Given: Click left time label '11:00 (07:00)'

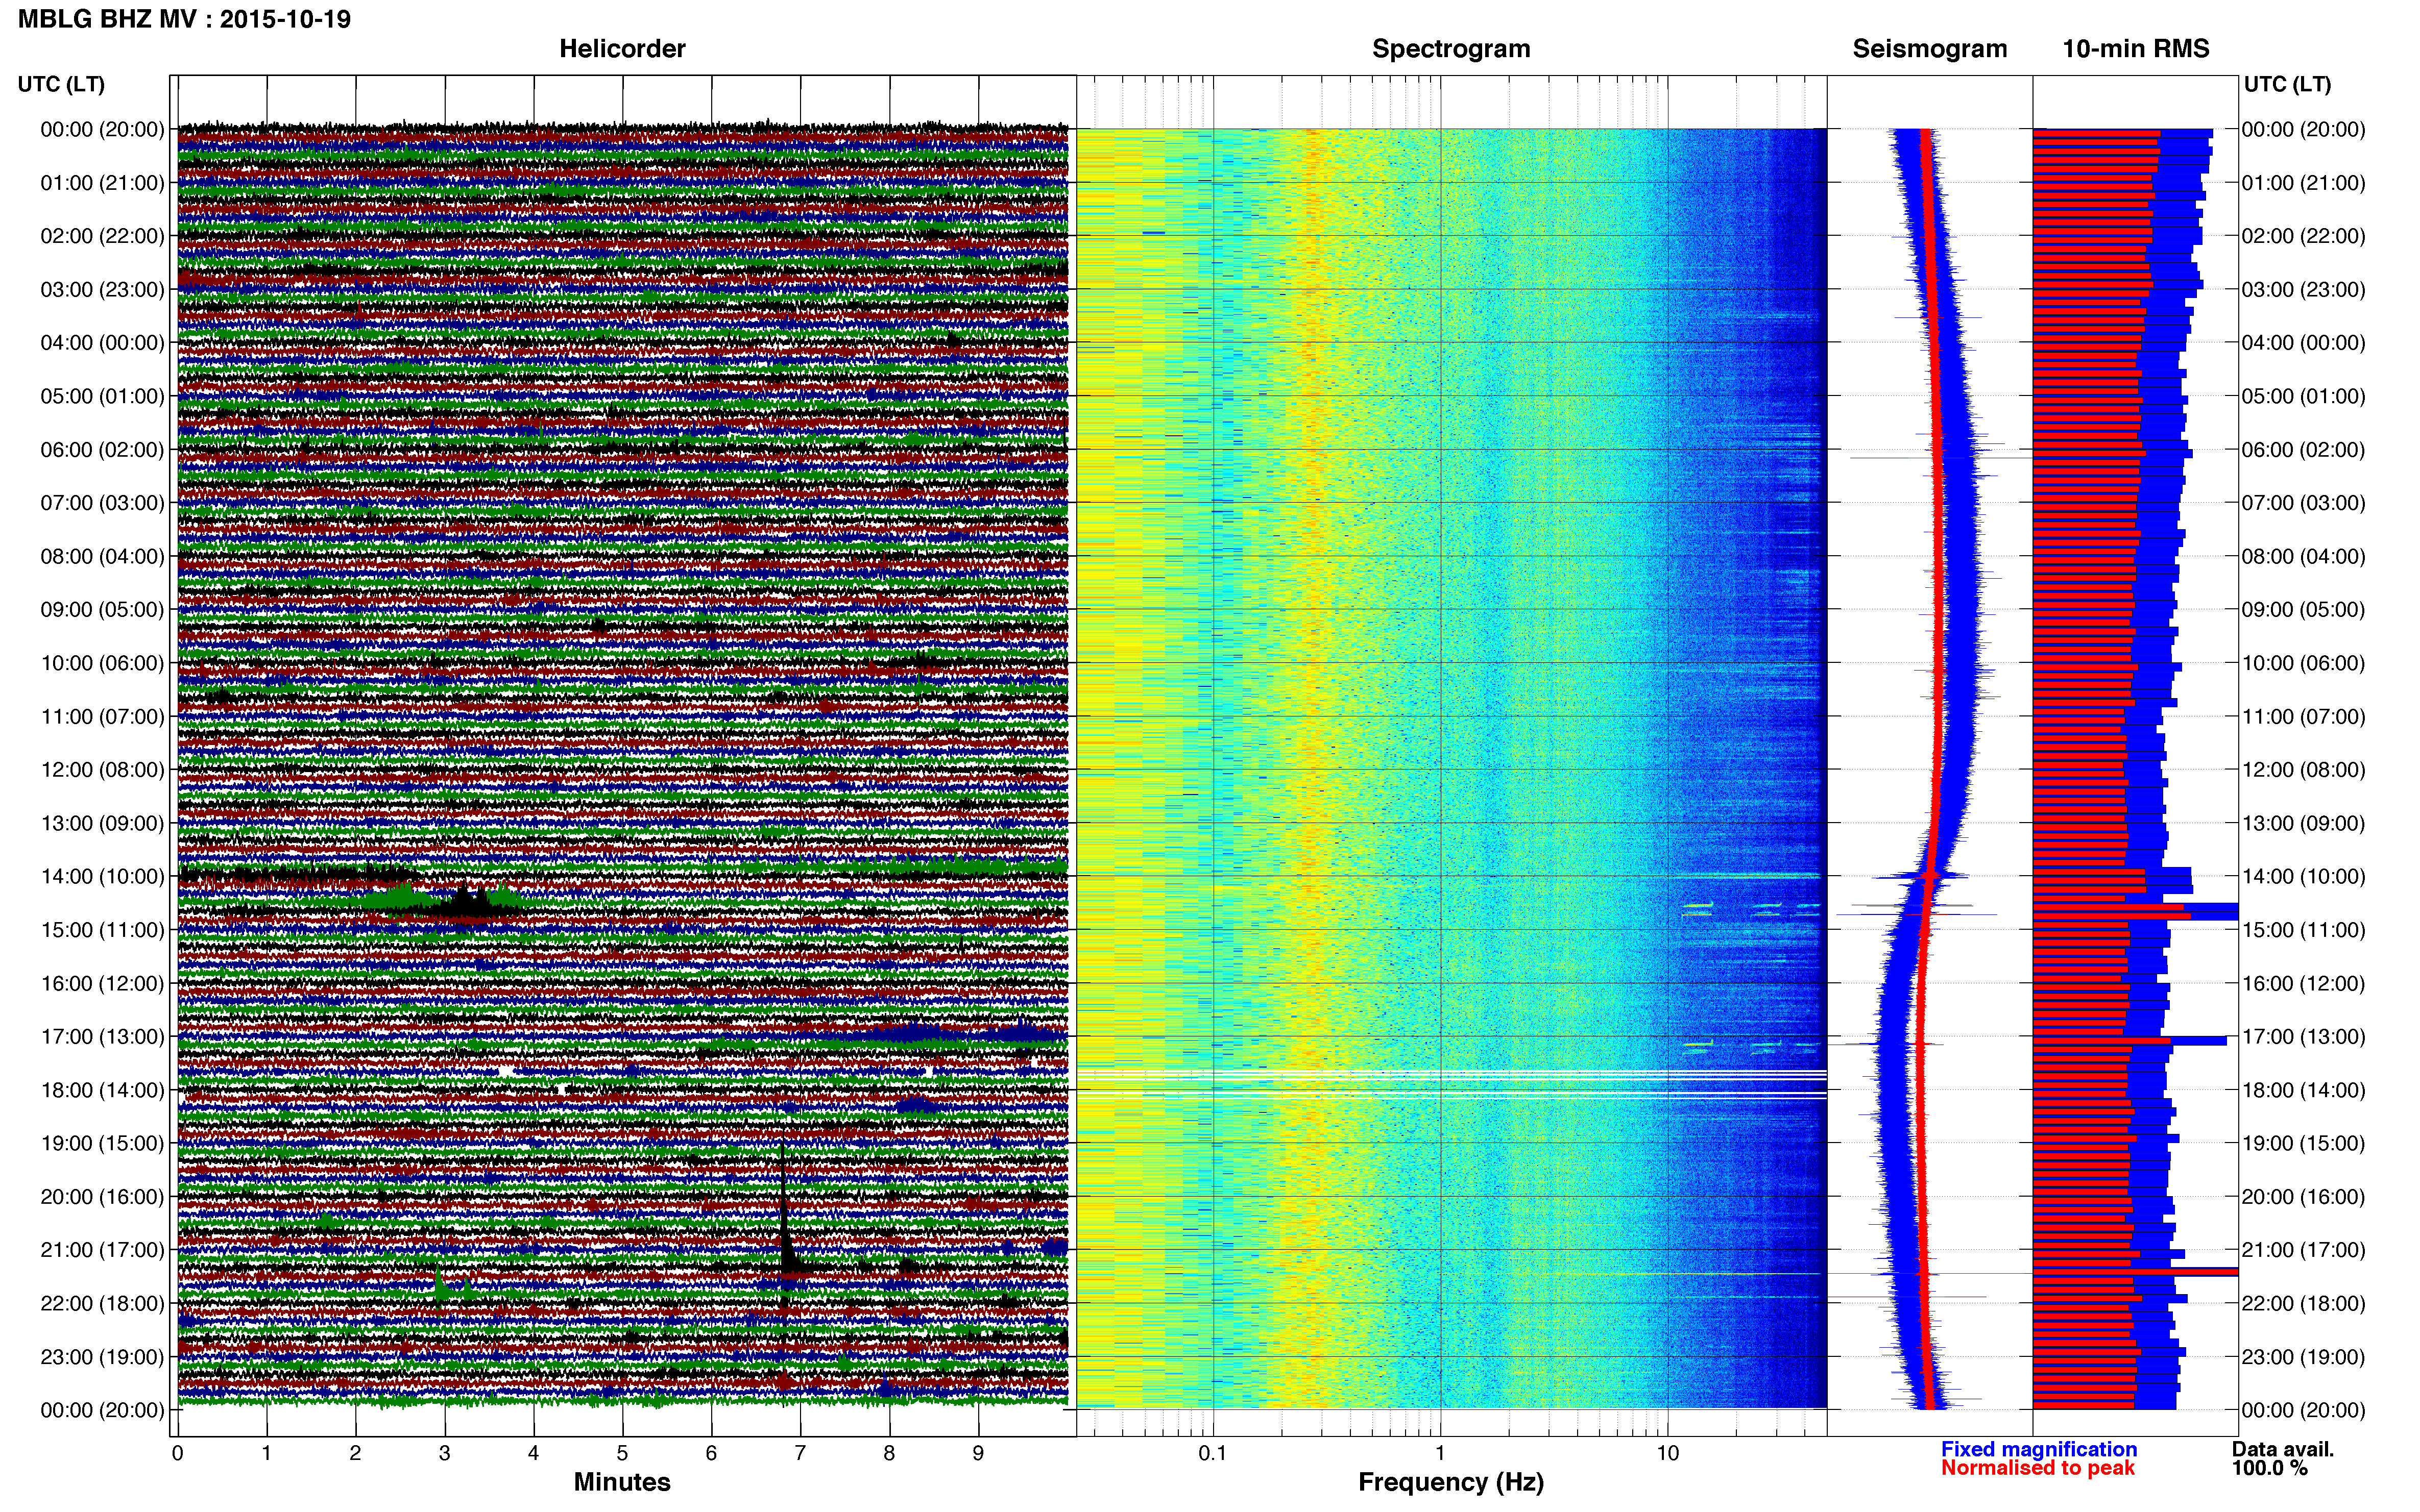Looking at the screenshot, I should click(102, 717).
